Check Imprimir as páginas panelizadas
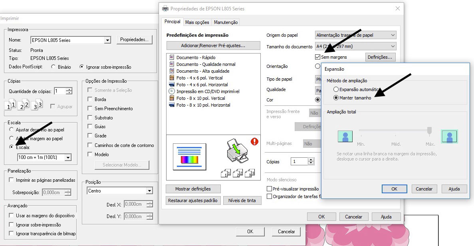 tap(11, 180)
